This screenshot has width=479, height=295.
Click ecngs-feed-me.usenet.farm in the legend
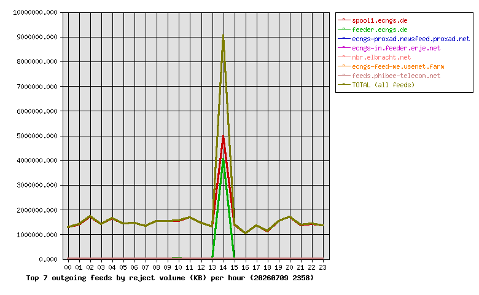[398, 66]
